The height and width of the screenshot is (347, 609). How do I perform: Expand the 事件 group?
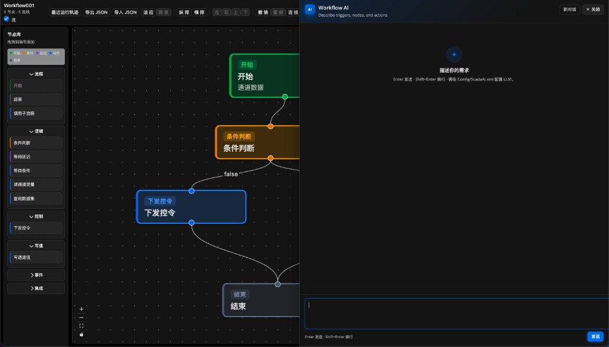point(36,275)
